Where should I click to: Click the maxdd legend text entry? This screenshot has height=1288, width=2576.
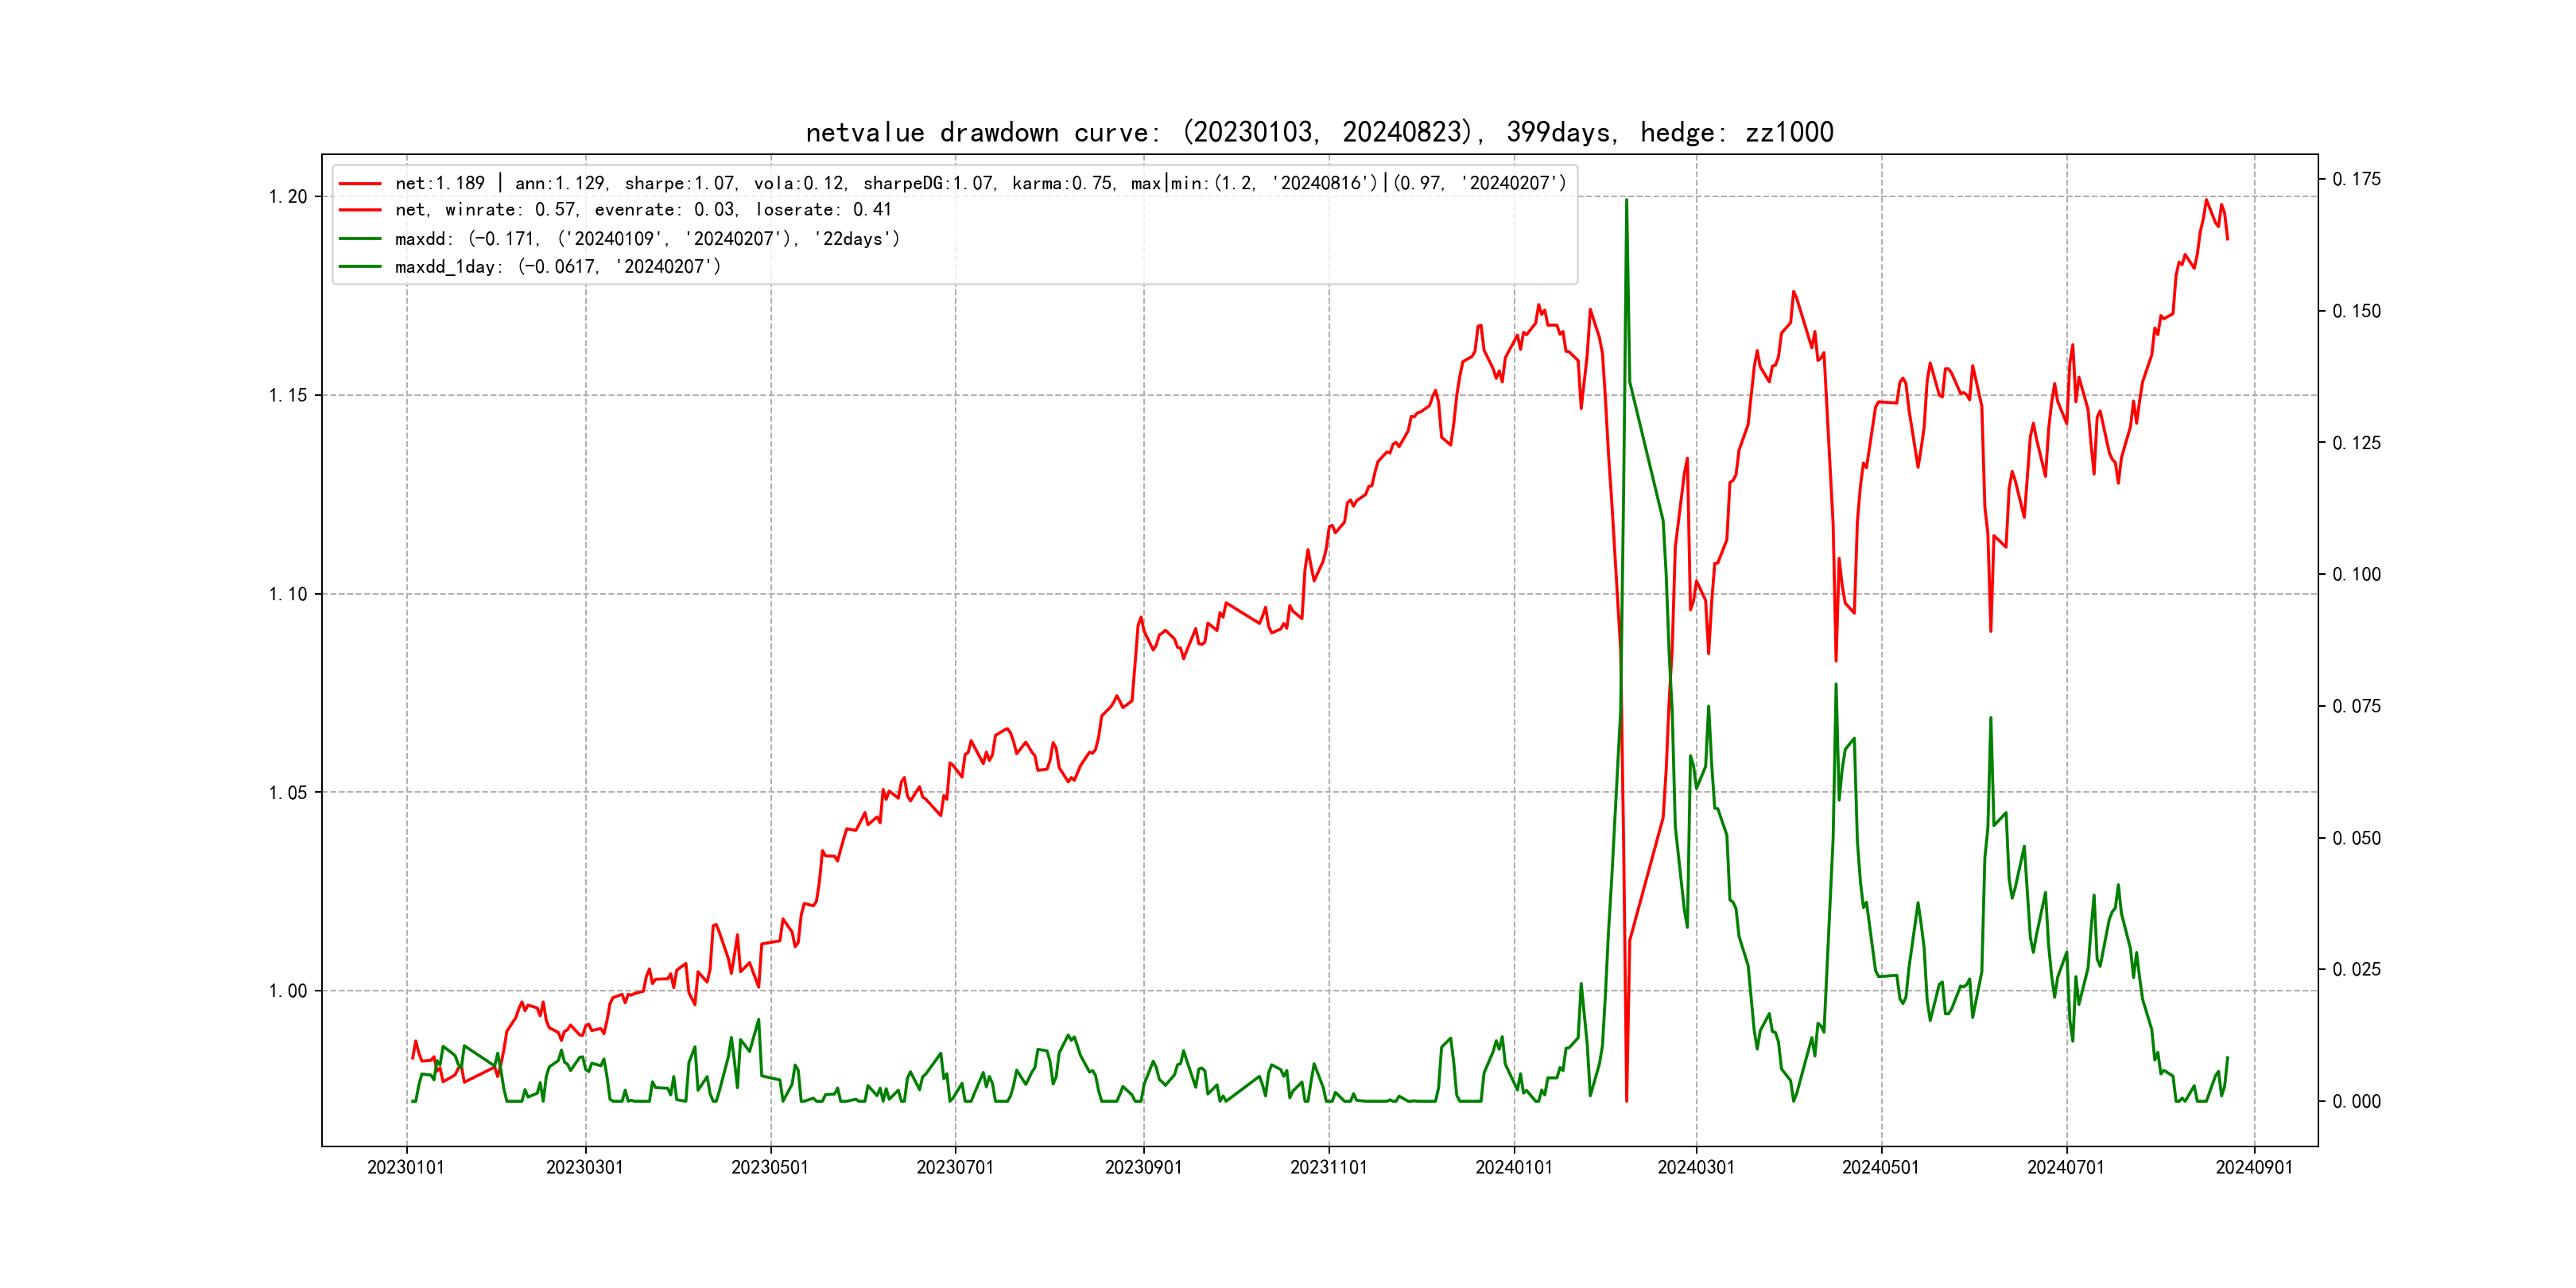(647, 239)
